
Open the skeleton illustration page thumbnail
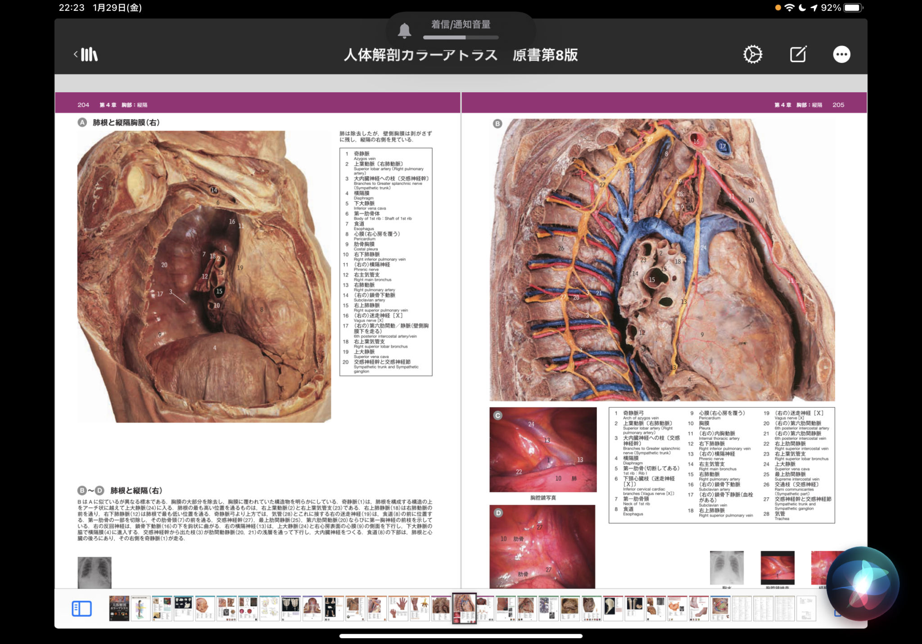(x=290, y=608)
